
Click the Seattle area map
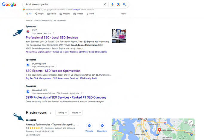coord(153,129)
